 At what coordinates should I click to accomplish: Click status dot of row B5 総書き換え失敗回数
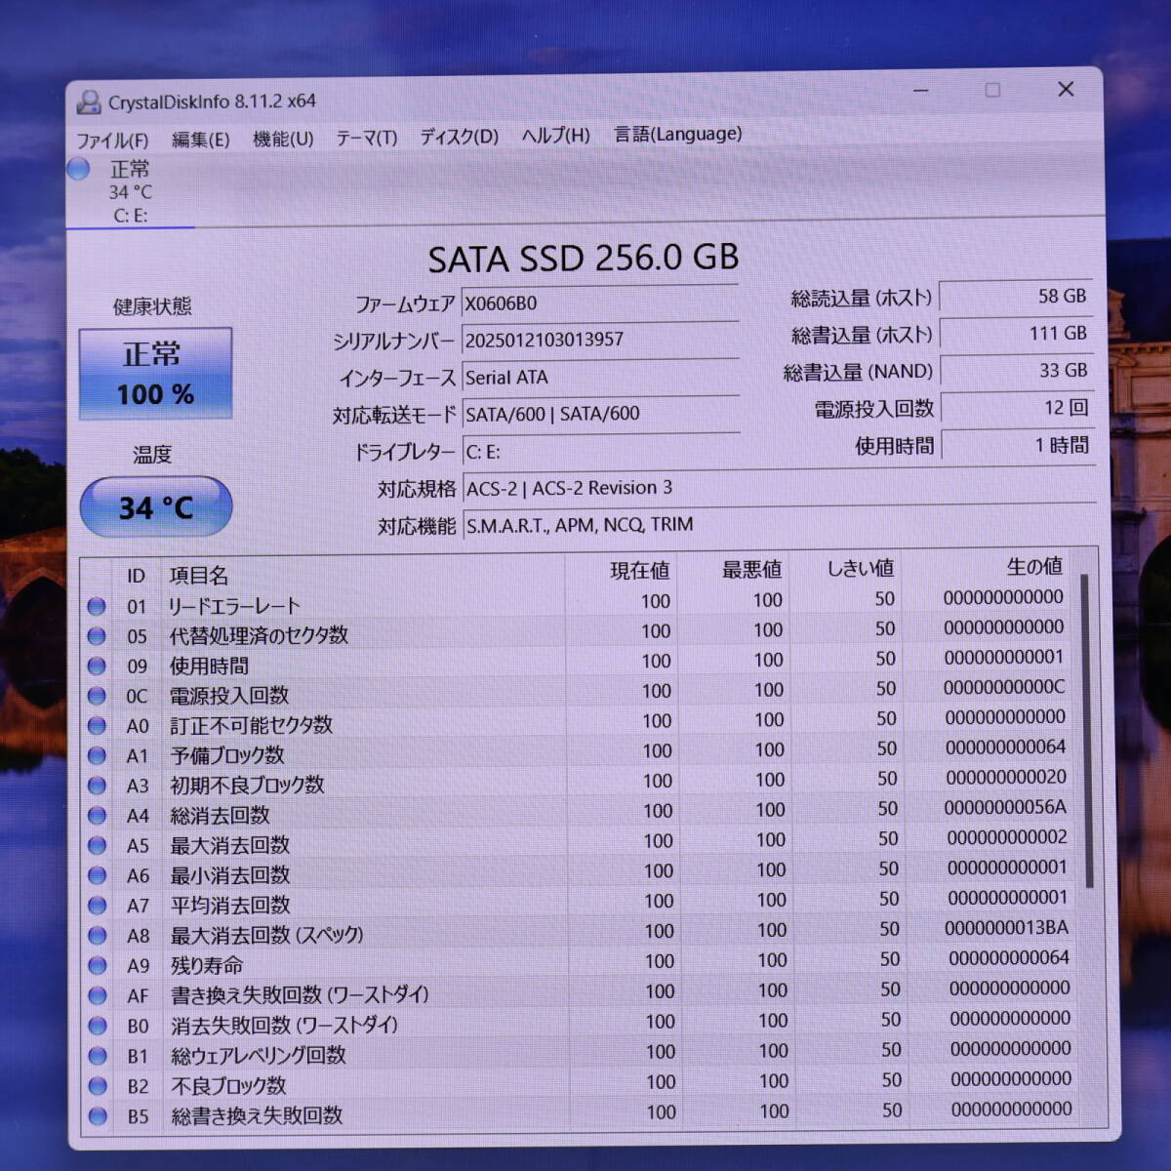click(97, 1116)
